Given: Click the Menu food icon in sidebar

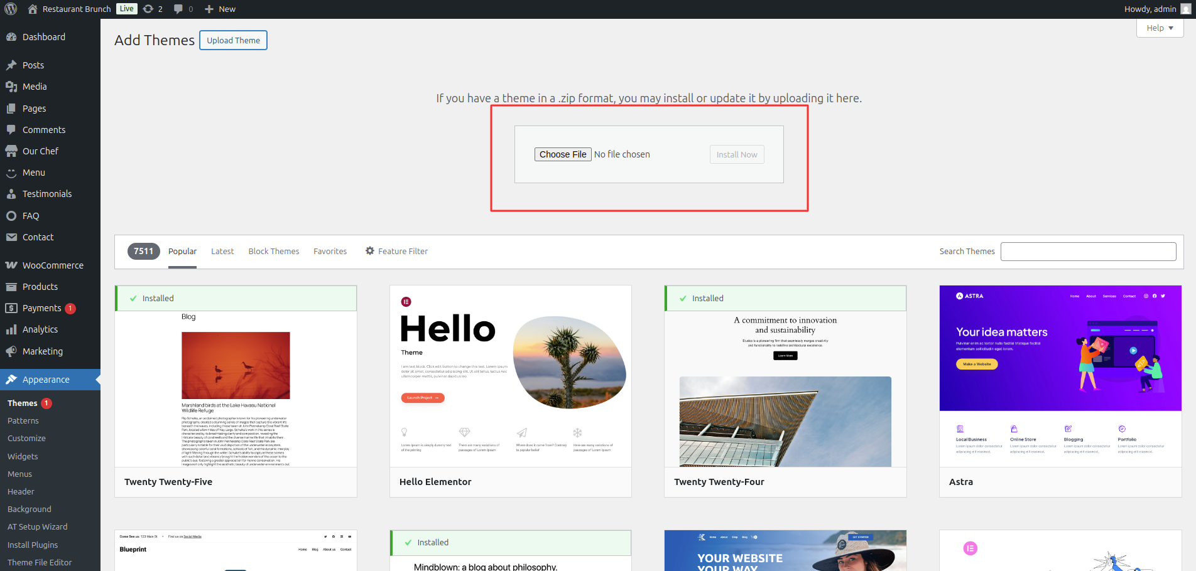Looking at the screenshot, I should 11,173.
